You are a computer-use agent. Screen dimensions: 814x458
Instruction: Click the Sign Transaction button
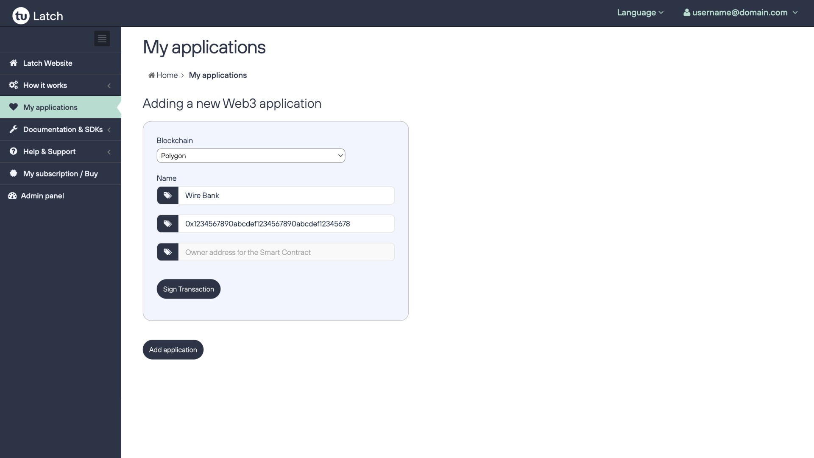coord(188,289)
